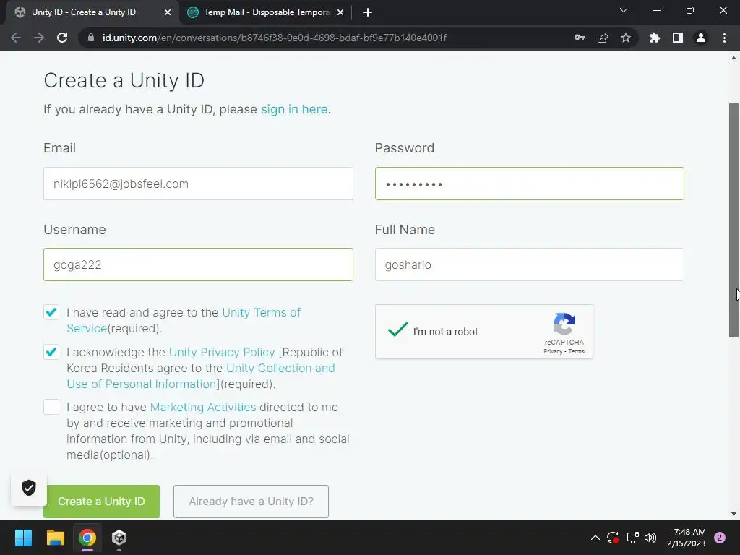Click the Create a Unity ID button
Viewport: 740px width, 555px height.
101,502
